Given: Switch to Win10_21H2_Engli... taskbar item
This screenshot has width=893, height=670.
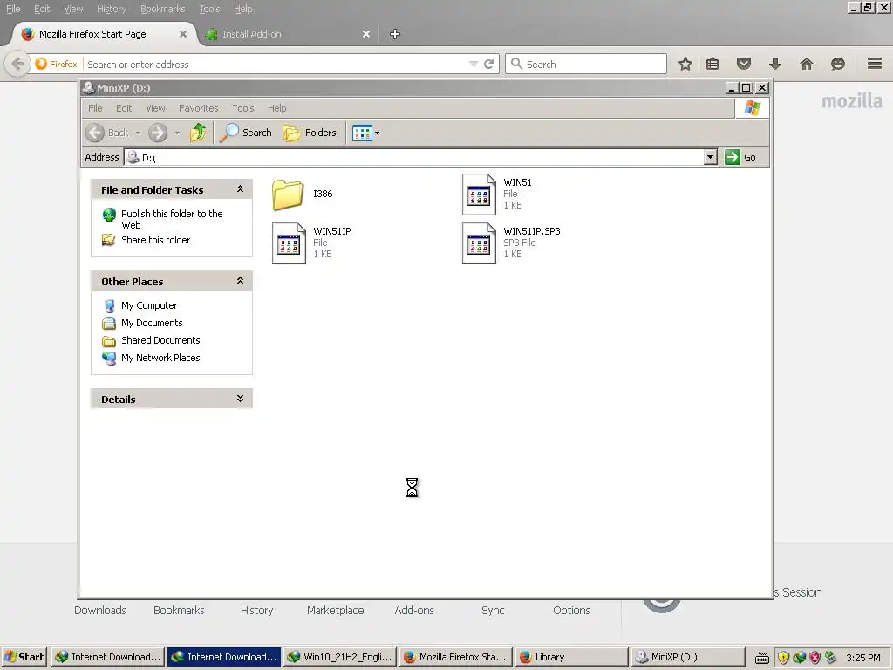Looking at the screenshot, I should (x=340, y=657).
